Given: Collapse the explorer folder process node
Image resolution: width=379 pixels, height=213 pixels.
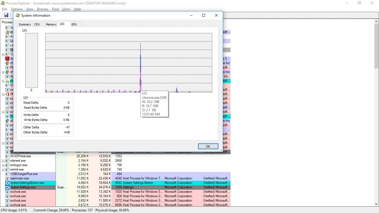Looking at the screenshot, I should point(3,81).
